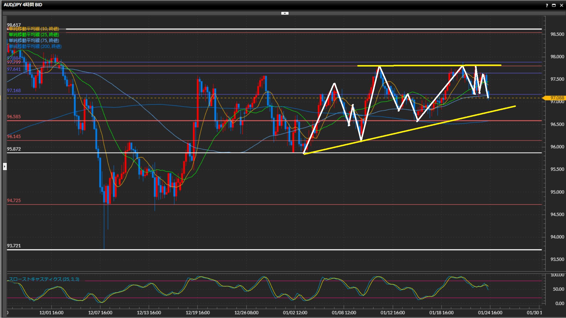566x318 pixels.
Task: Select the 10-period simple moving average label
Action: click(34, 29)
